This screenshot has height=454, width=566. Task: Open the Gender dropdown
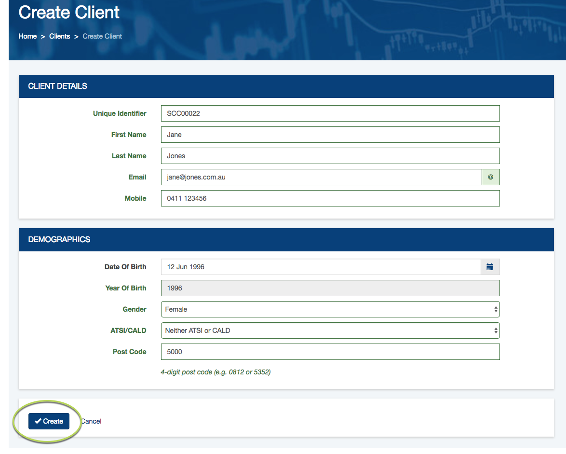click(x=330, y=309)
